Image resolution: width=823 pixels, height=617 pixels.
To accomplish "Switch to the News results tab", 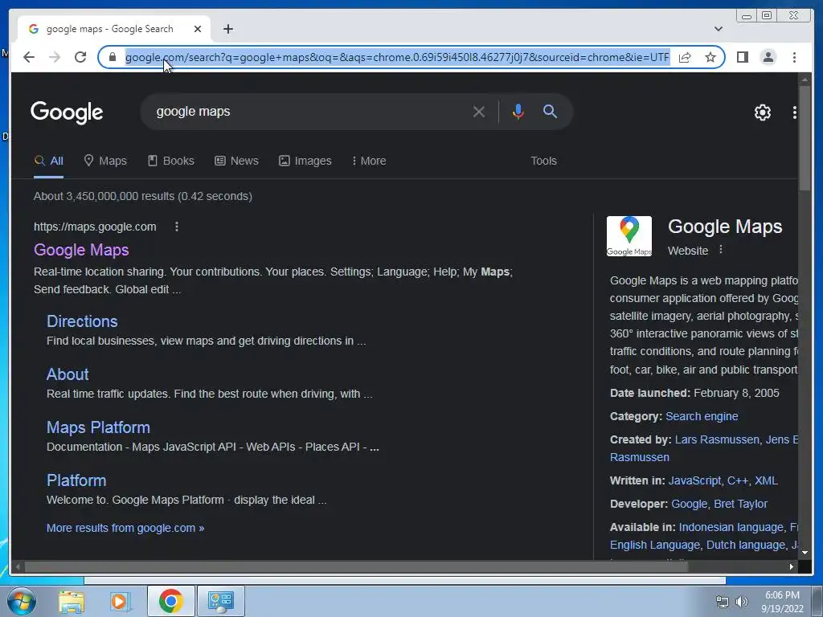I will 237,161.
